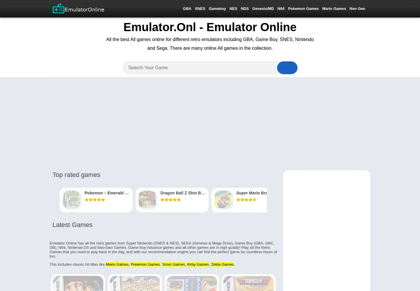Open the Mario game cover in latest row
Viewport: 420px width, 291px height.
point(192,283)
